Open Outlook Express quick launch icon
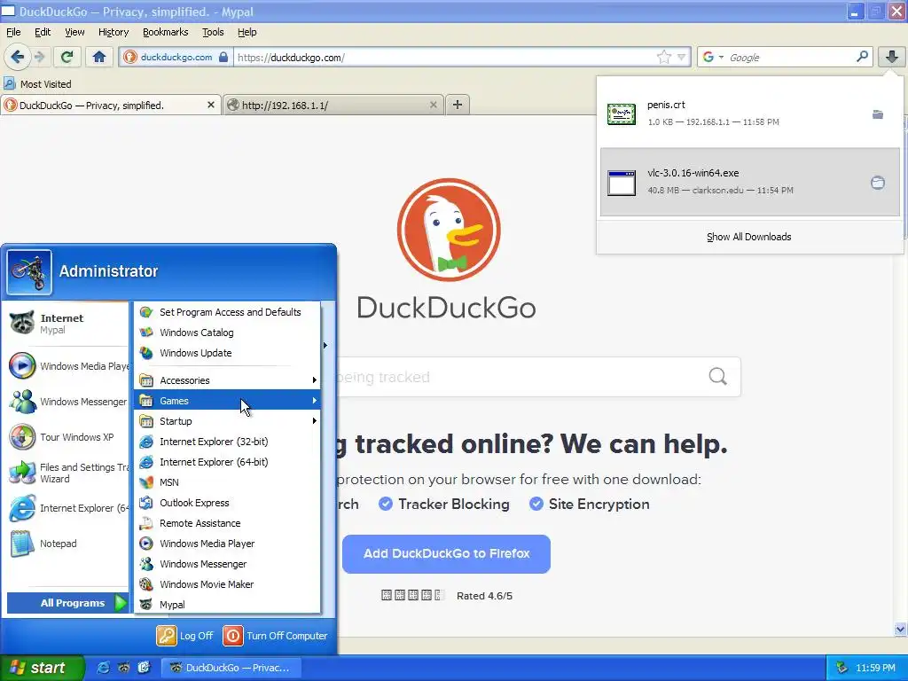 tap(144, 668)
